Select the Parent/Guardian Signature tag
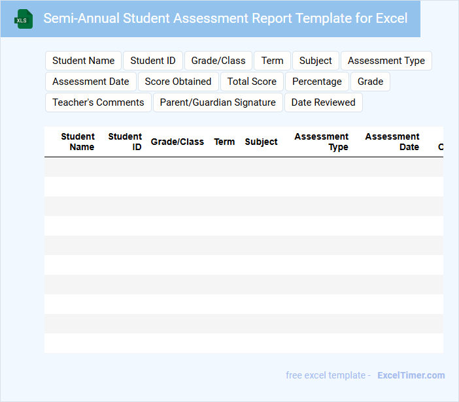Screen dimensions: 459x402 [218, 102]
